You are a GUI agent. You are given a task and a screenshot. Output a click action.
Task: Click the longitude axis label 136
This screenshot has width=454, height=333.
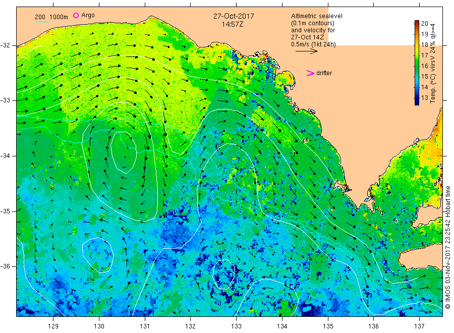(x=373, y=326)
